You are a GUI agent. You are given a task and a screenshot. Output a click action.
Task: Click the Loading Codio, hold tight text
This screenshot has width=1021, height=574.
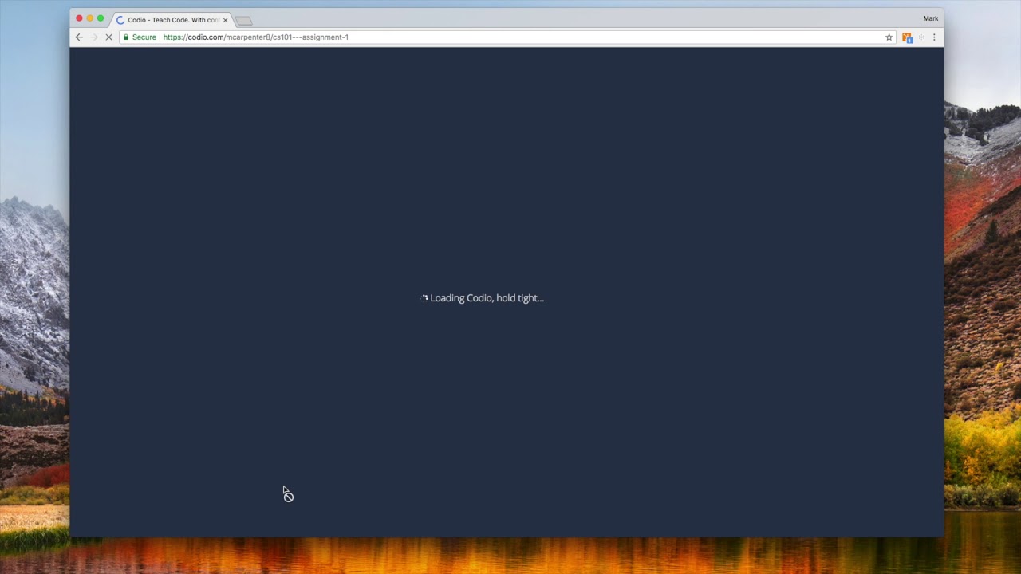click(487, 298)
